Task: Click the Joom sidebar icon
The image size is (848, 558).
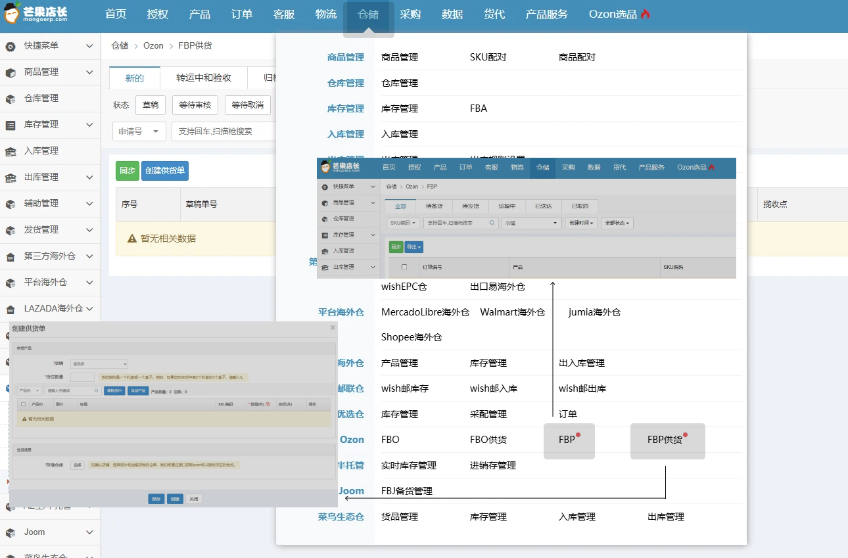Action: [x=11, y=532]
